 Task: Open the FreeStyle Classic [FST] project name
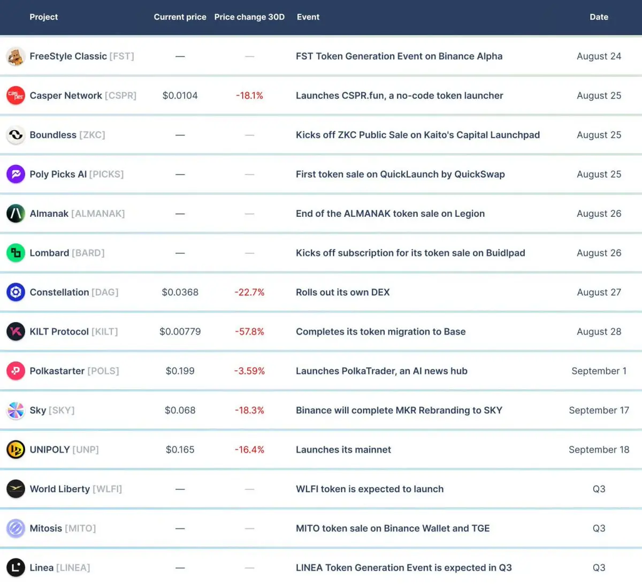coord(82,56)
